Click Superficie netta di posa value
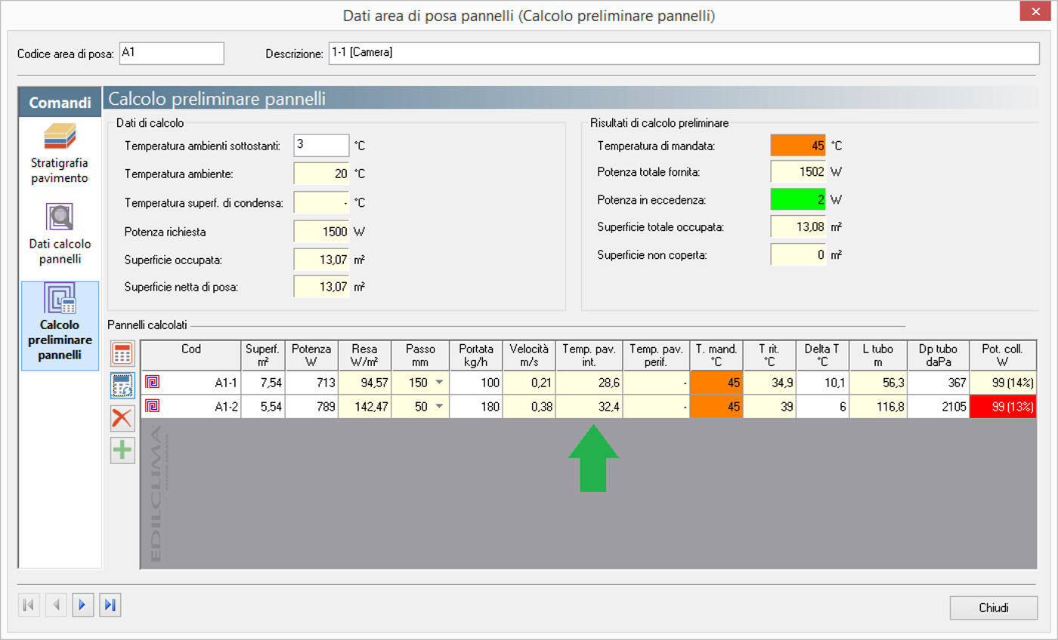The width and height of the screenshot is (1058, 640). click(x=321, y=287)
